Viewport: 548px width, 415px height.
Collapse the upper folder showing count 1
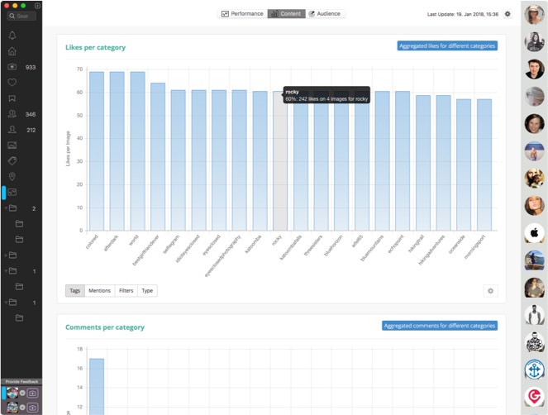tap(6, 271)
